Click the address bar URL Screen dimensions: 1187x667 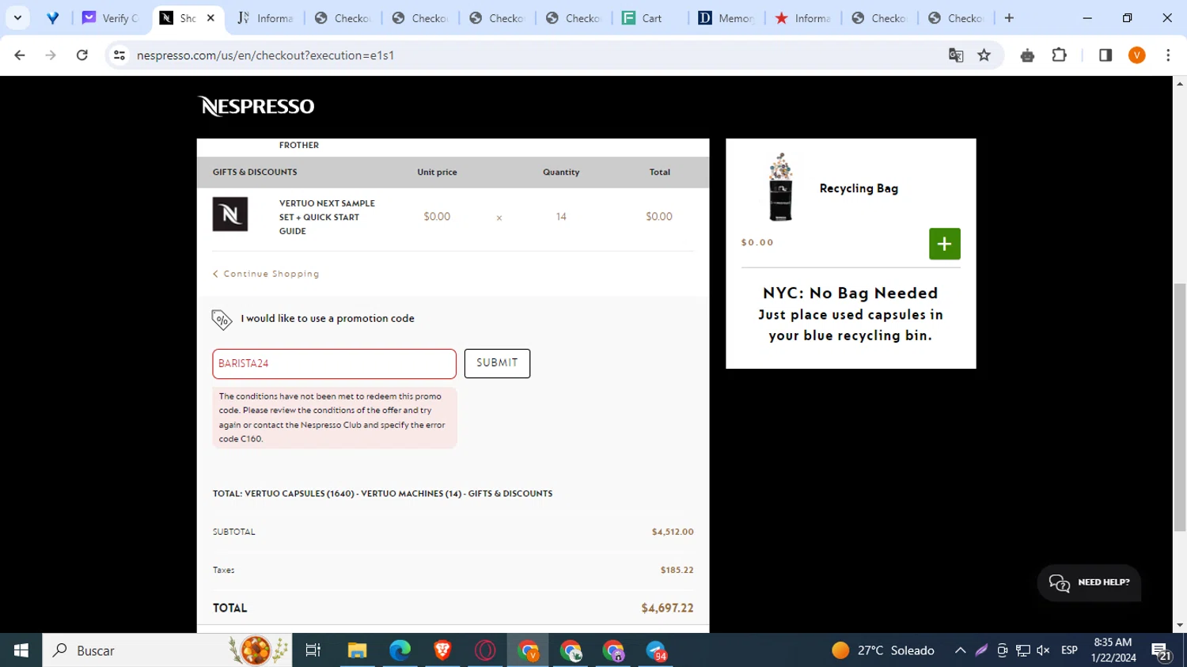265,55
